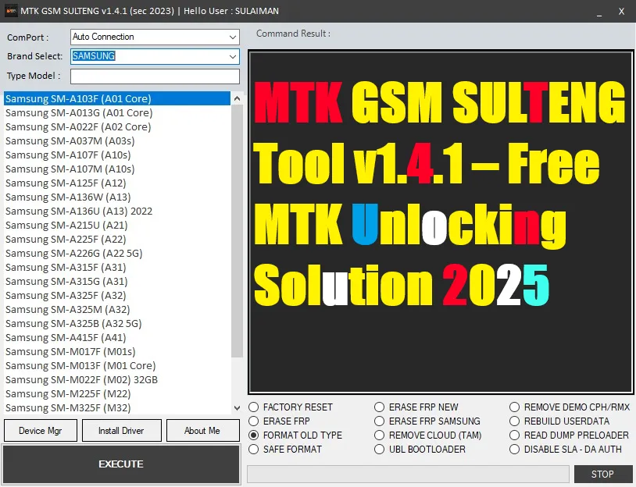Select Samsung SM-M022F (M02) 32GB
The height and width of the screenshot is (487, 636).
[117, 379]
